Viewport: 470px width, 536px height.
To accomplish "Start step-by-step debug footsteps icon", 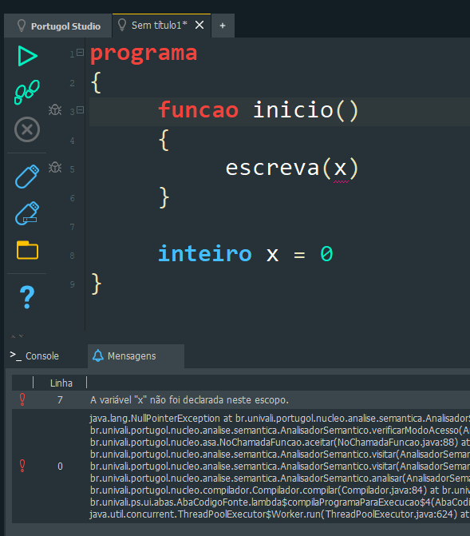I will point(27,92).
